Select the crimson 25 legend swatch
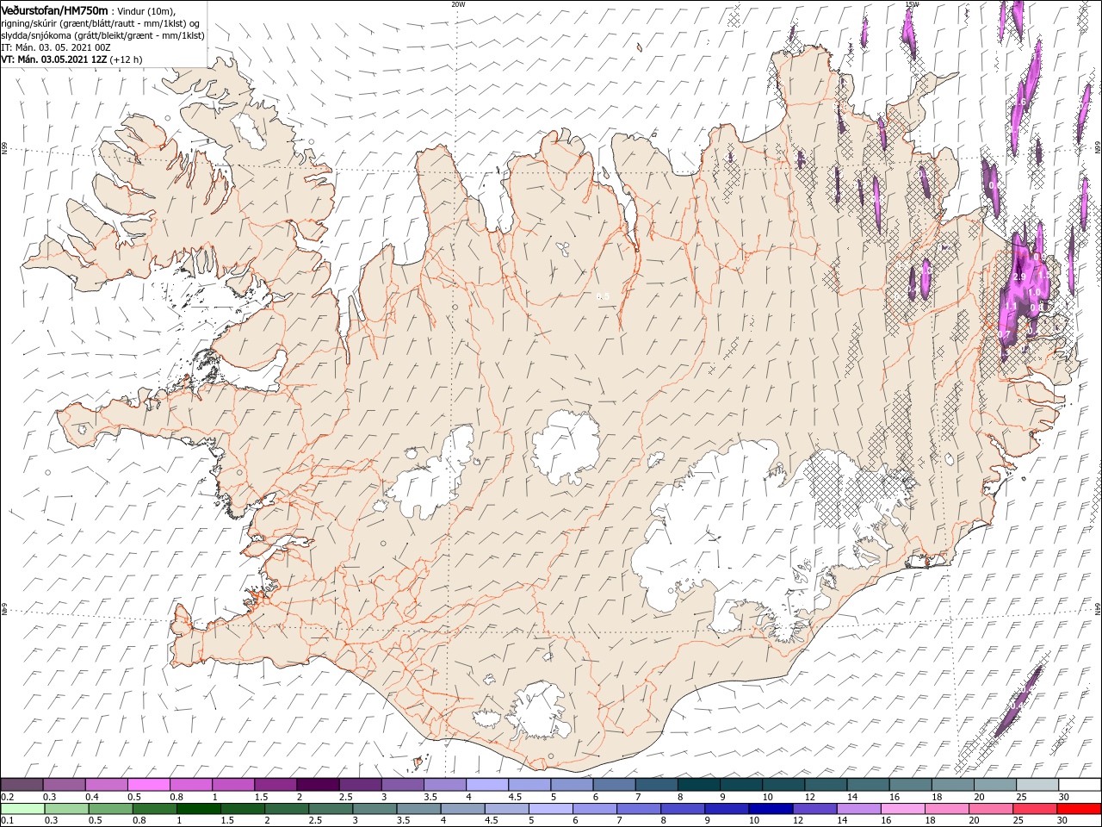This screenshot has width=1102, height=827. [1034, 809]
